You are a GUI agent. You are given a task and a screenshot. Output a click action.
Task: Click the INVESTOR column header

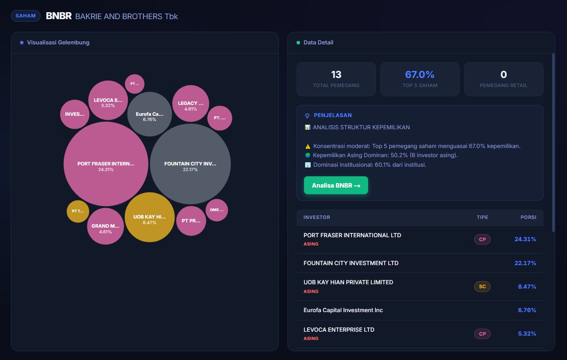pyautogui.click(x=317, y=217)
